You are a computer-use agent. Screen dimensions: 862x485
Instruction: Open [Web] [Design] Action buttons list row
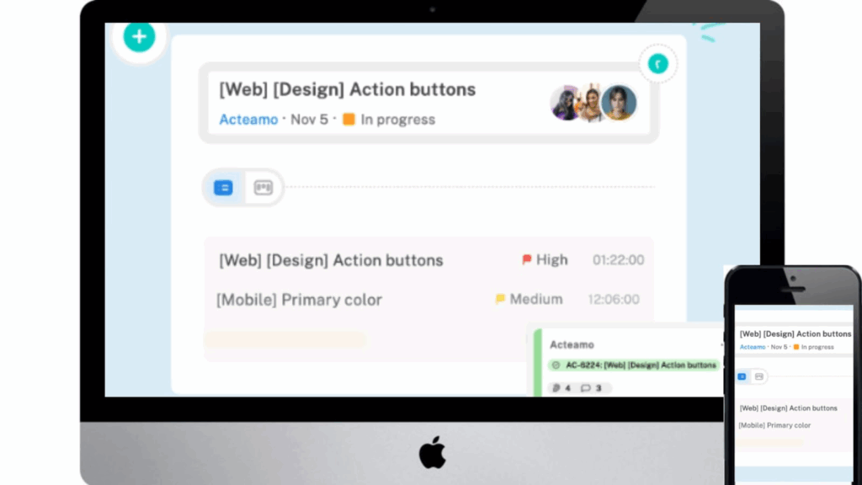click(429, 260)
